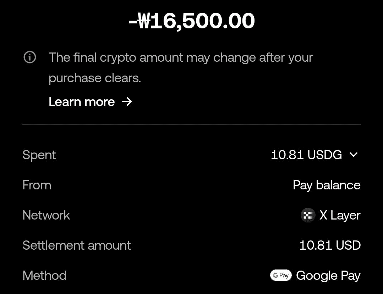The width and height of the screenshot is (383, 294).
Task: Click the arrow beside Learn more
Action: pos(127,101)
